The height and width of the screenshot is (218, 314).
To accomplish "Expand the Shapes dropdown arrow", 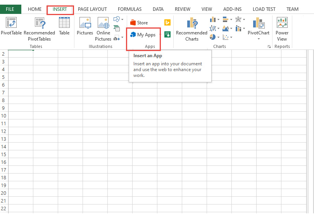I will [x=122, y=20].
